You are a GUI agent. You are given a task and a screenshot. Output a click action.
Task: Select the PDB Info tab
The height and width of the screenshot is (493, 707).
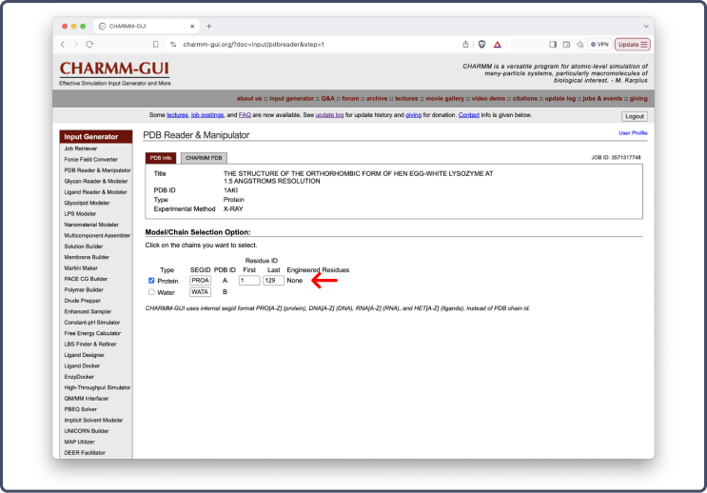[x=160, y=157]
